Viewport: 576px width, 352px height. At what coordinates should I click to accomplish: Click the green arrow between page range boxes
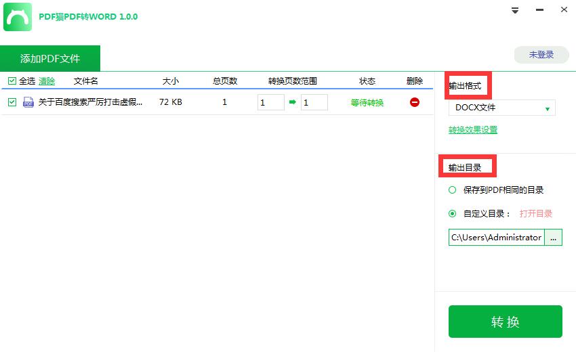(293, 102)
